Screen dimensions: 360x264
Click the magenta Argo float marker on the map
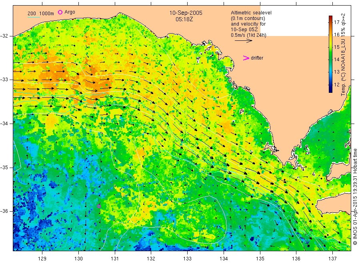pyautogui.click(x=99, y=206)
